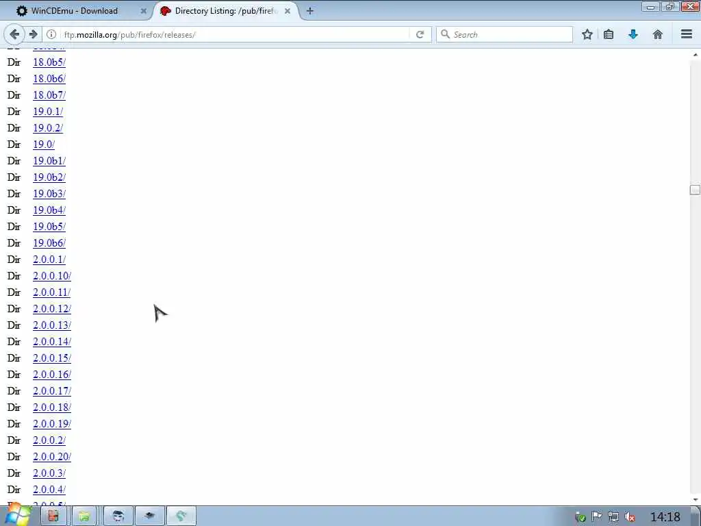Screen dimensions: 701x526
Task: Open the file explorer folder taskbar icon
Action: tap(84, 516)
